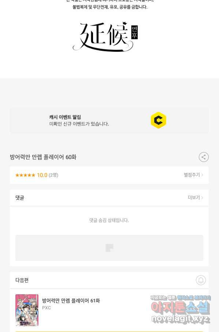Click 미확인 신규 이벤트가 있습니다 message
The image size is (219, 332).
tap(79, 124)
